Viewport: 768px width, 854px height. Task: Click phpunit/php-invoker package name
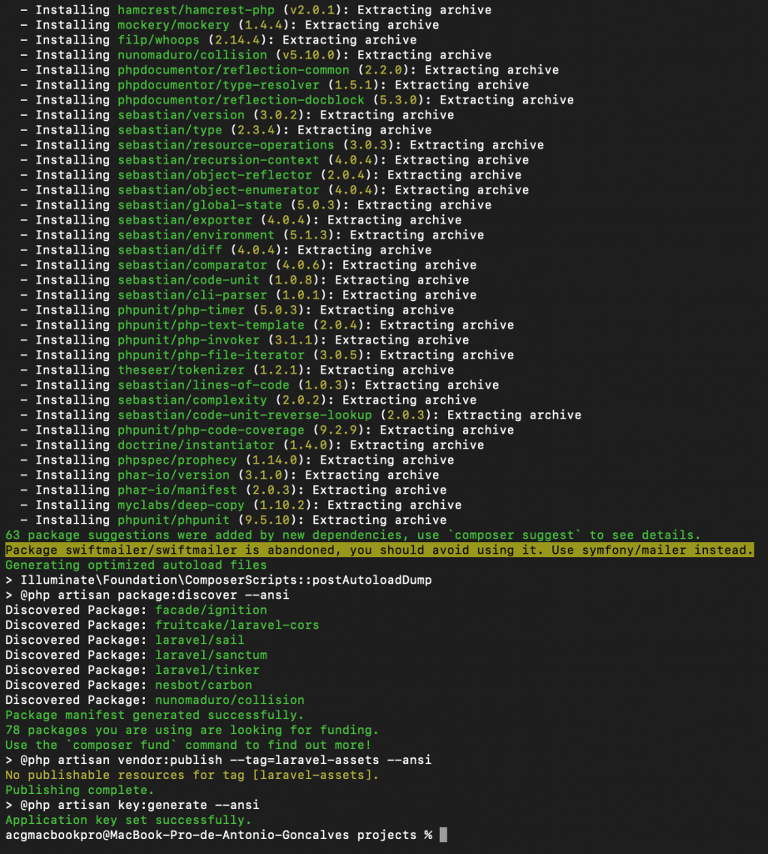tap(189, 339)
